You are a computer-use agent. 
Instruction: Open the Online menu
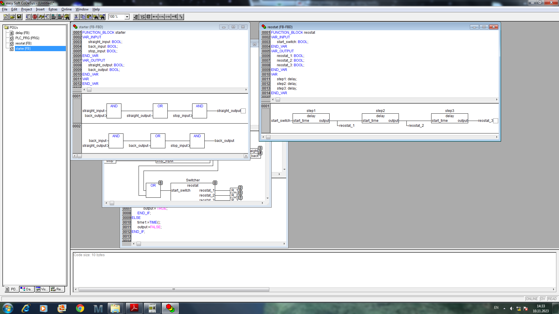pos(66,9)
